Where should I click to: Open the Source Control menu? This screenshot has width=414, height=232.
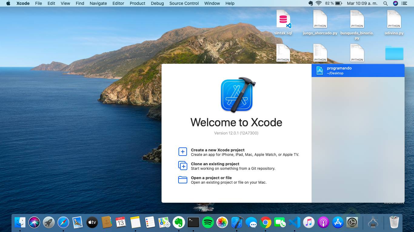(x=184, y=3)
